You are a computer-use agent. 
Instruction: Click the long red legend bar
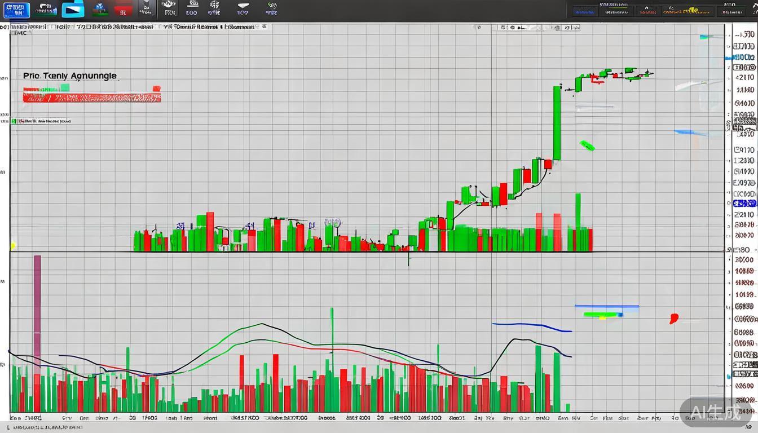click(x=91, y=98)
